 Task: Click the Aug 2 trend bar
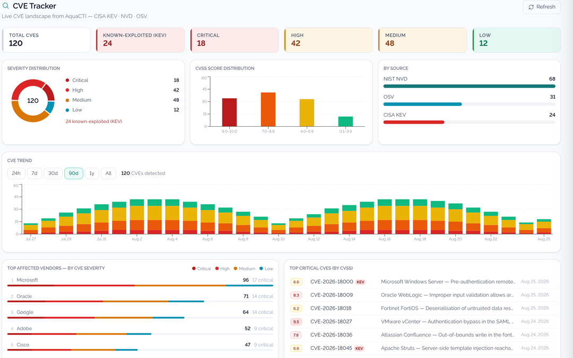137,216
